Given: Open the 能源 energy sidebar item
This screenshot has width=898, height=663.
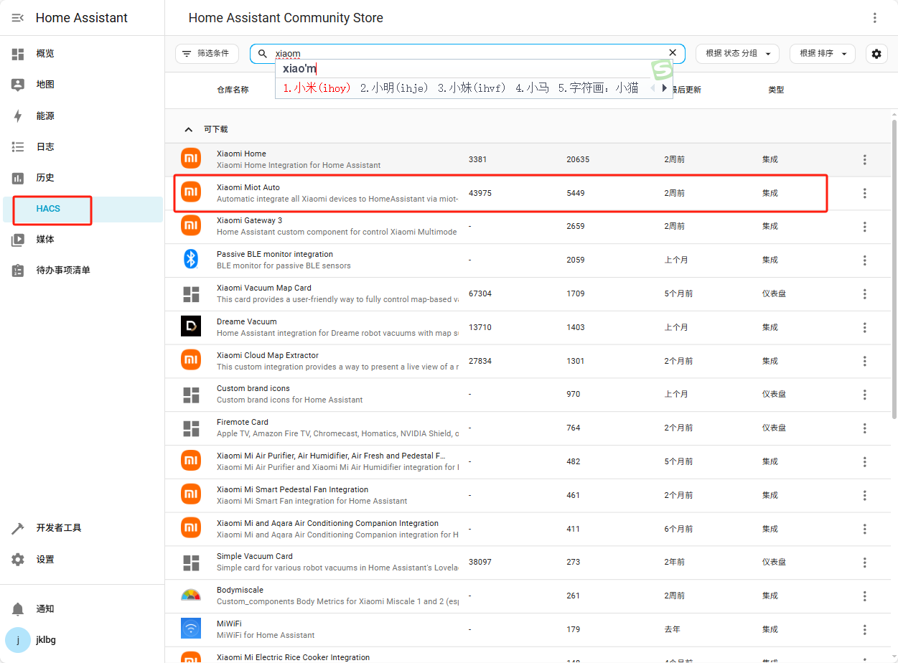Looking at the screenshot, I should point(83,116).
